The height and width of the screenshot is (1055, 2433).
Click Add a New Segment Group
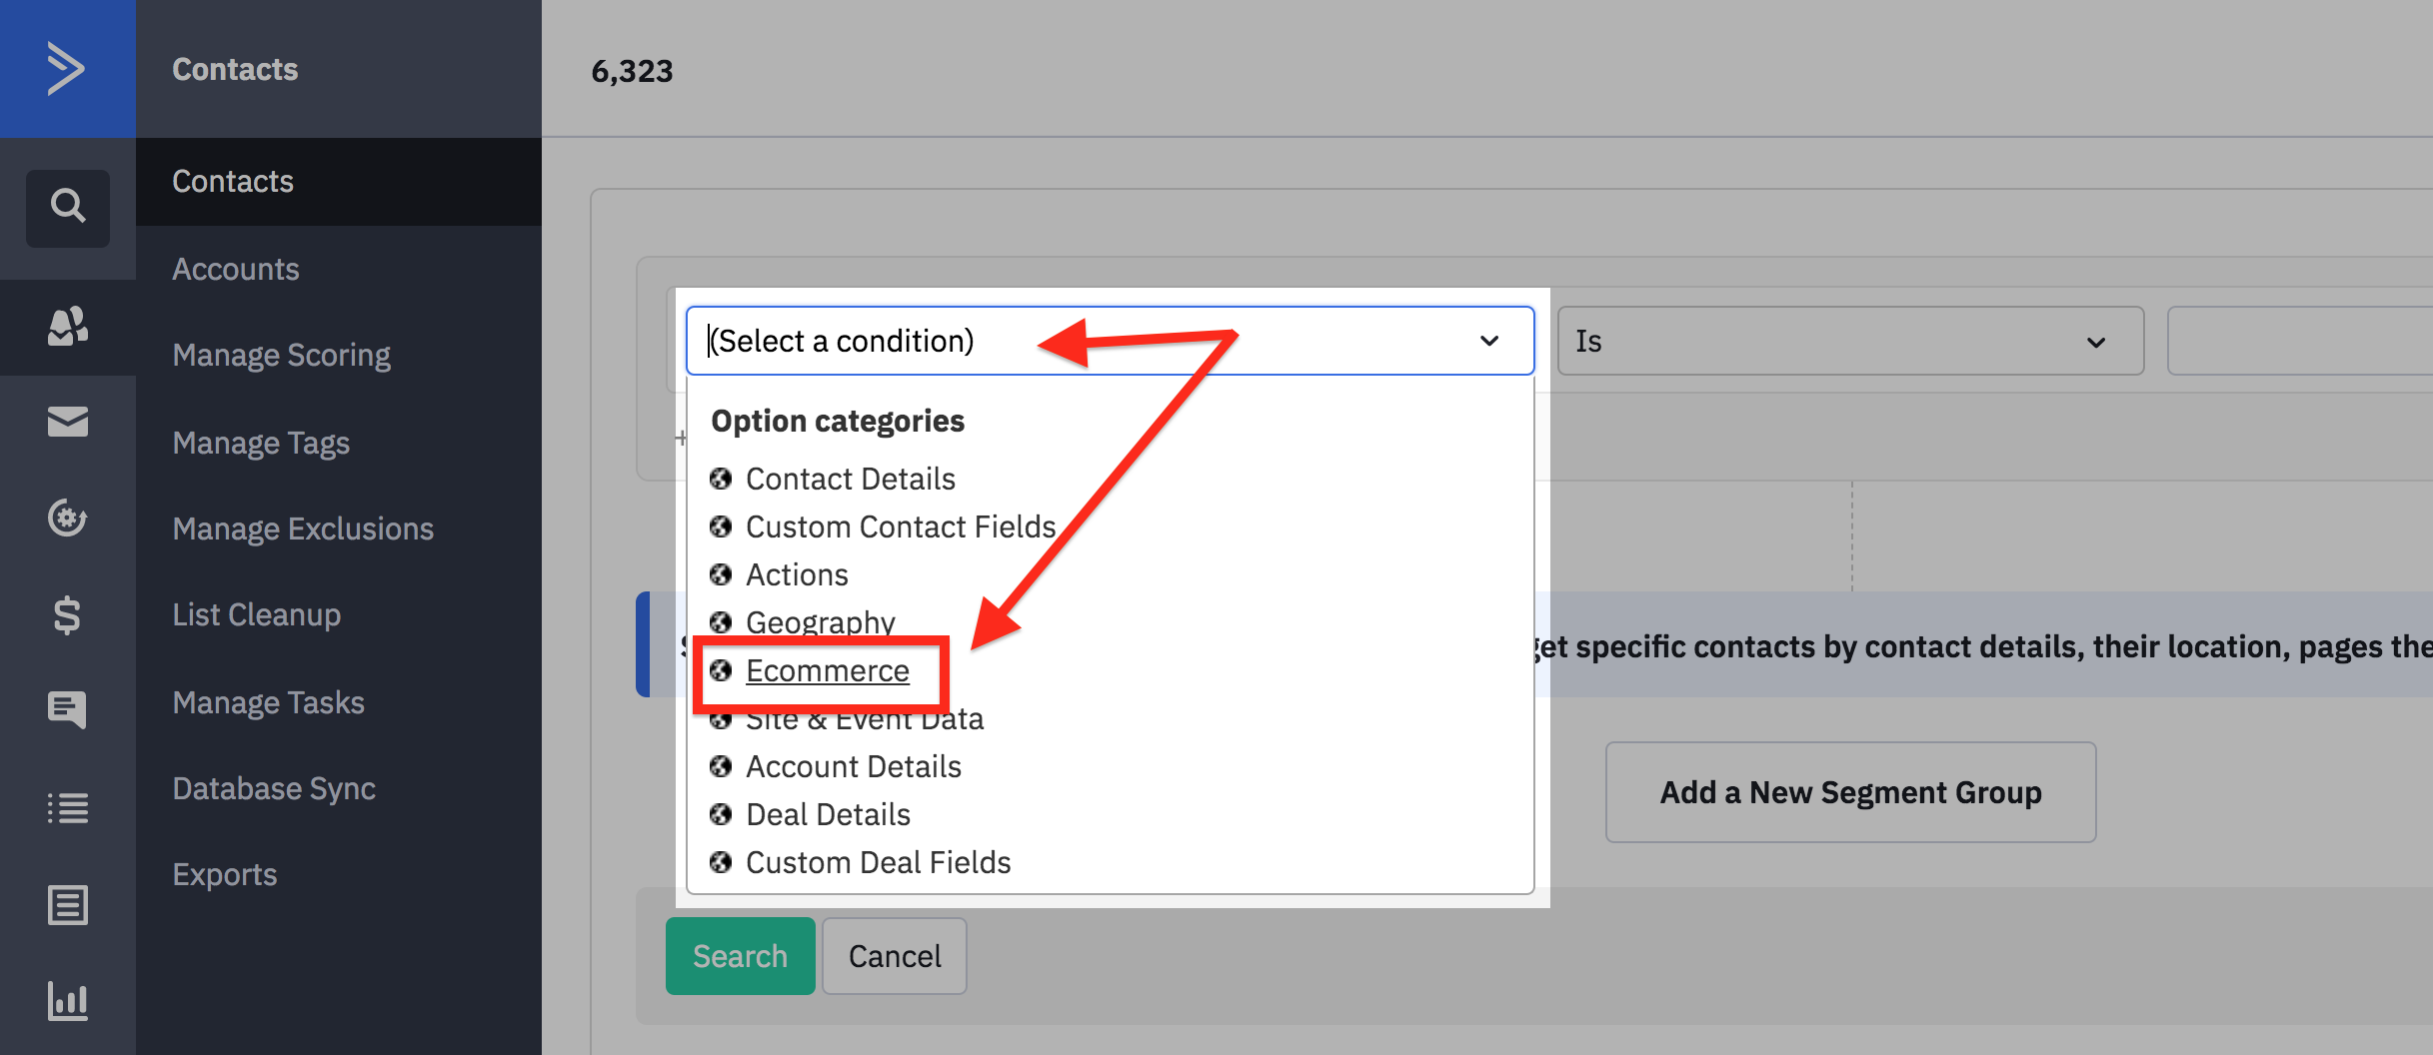[x=1850, y=792]
